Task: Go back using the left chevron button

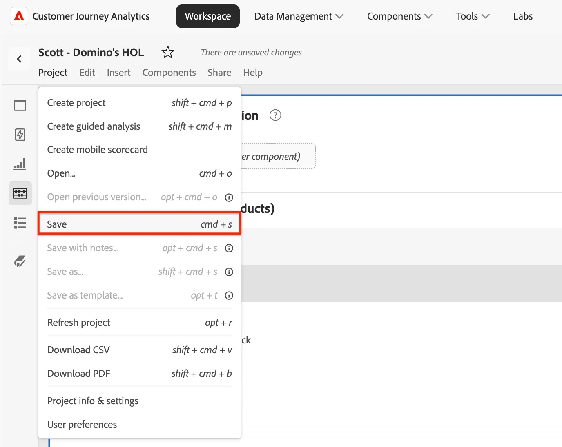Action: click(19, 59)
